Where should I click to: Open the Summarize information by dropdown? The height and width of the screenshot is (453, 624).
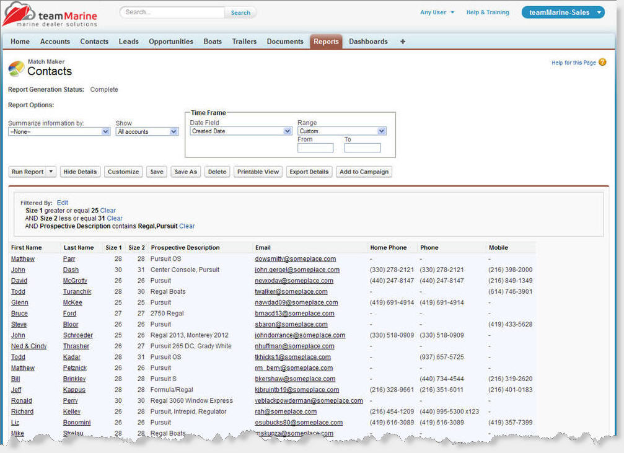pyautogui.click(x=59, y=131)
